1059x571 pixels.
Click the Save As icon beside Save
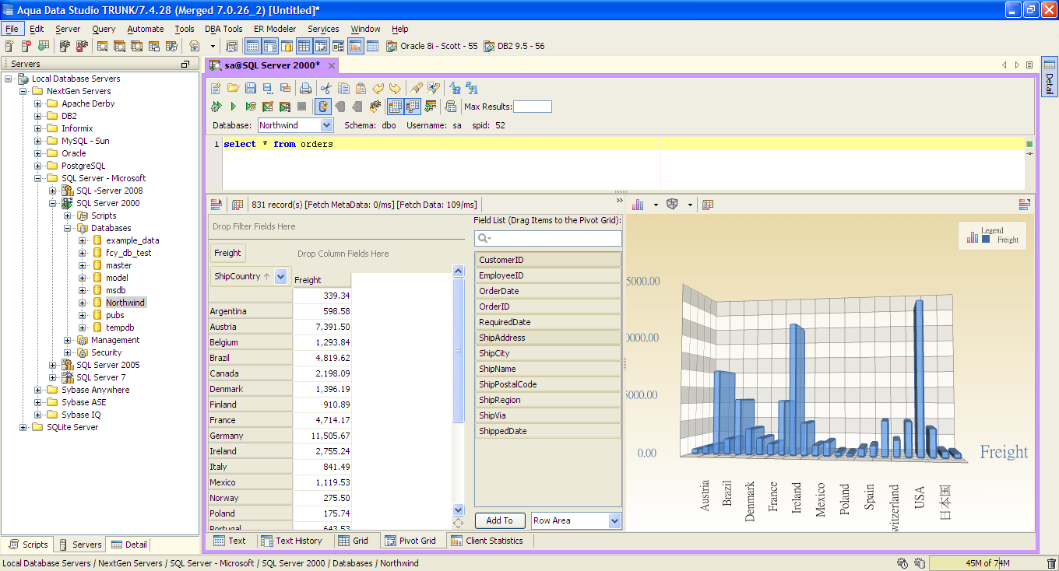(268, 88)
